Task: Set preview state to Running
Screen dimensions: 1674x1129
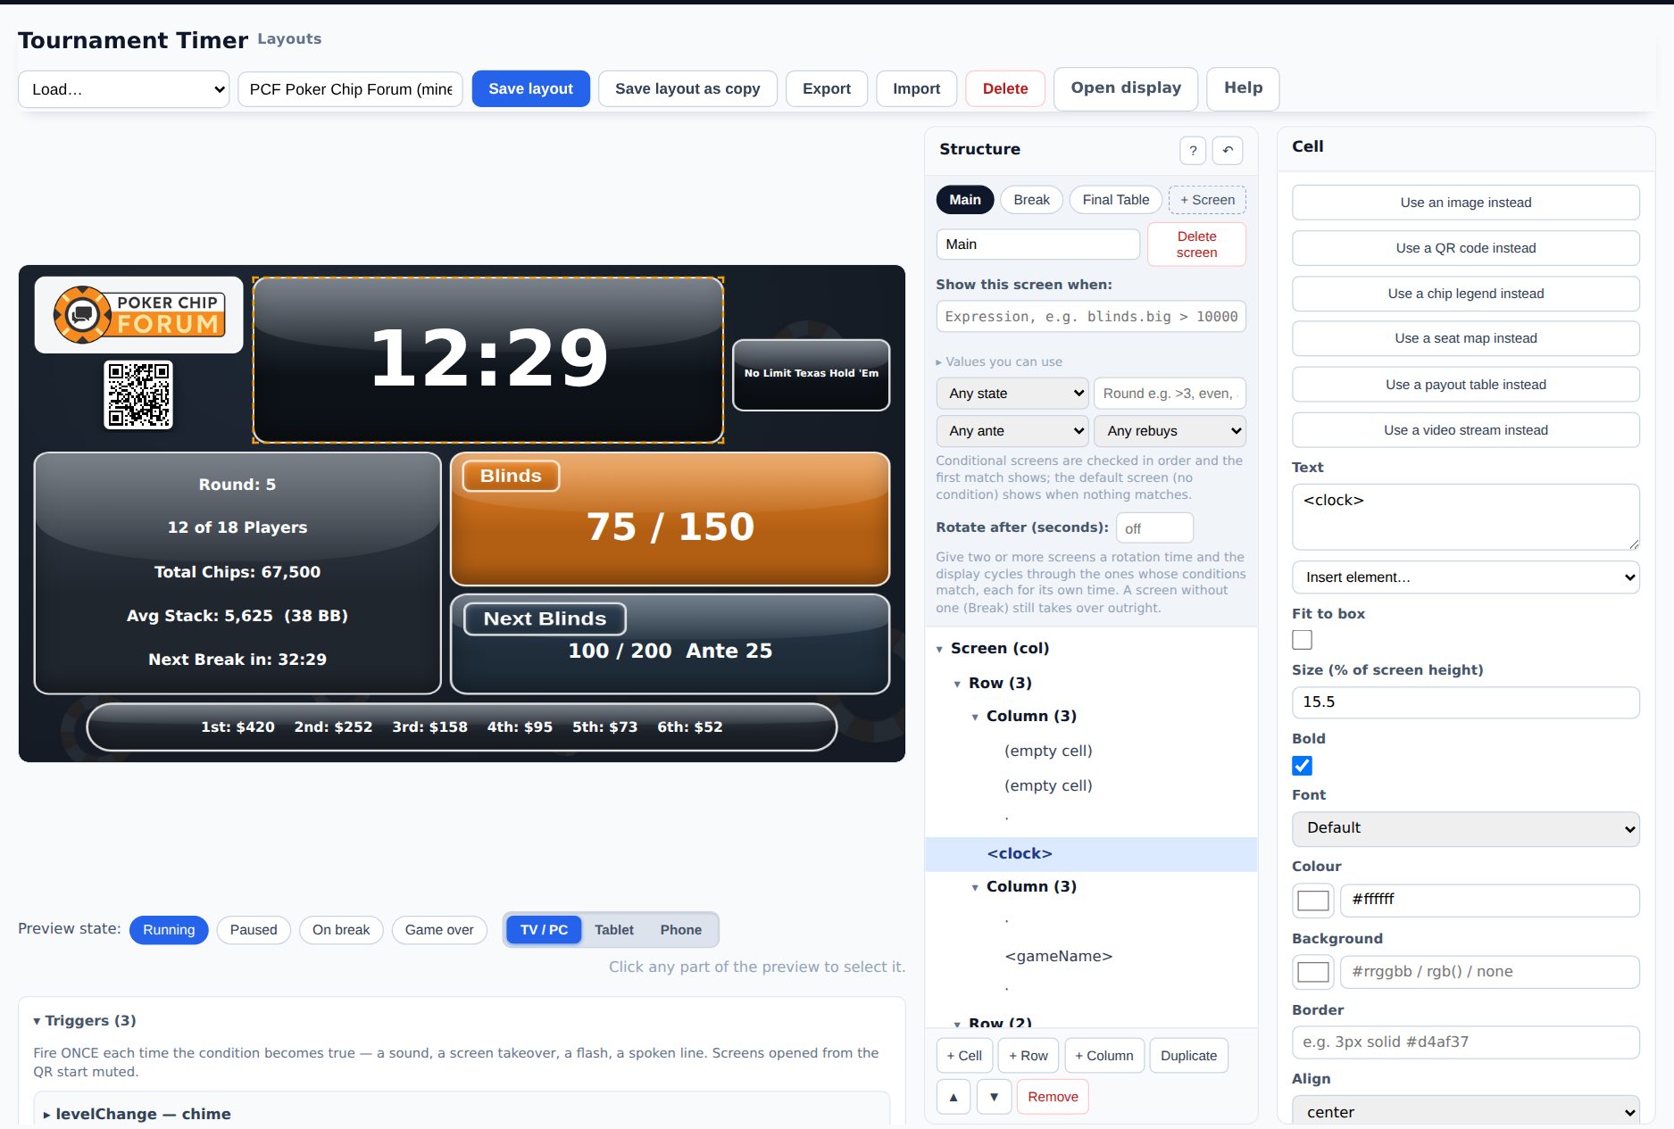Action: pyautogui.click(x=169, y=930)
